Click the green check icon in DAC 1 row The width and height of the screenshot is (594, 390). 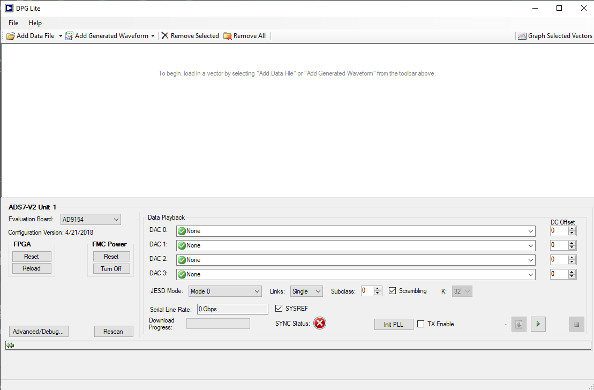pos(182,245)
